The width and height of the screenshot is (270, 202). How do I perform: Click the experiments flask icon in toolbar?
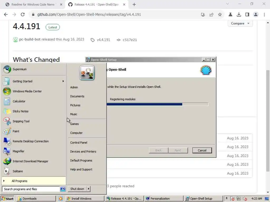[230, 14]
